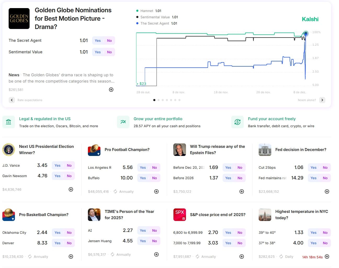Click plus icon on Epstein Files card
Viewport: 339px width, 268px height.
242,191
